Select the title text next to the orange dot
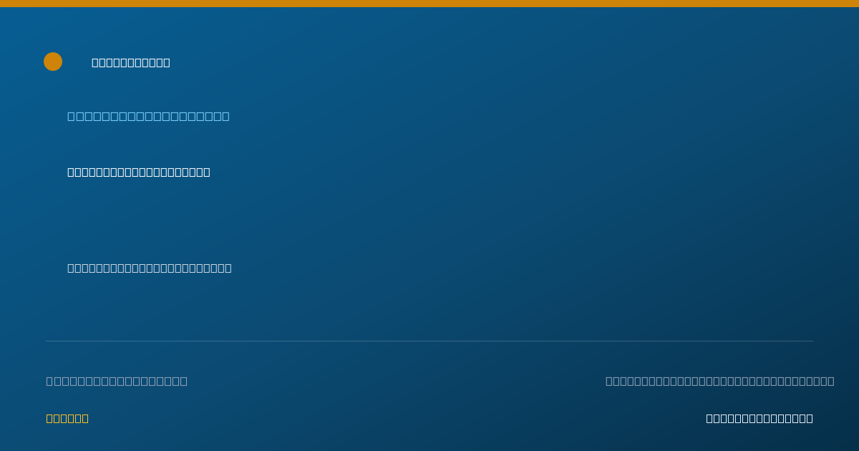 (131, 62)
